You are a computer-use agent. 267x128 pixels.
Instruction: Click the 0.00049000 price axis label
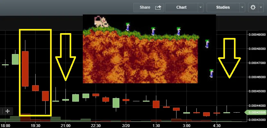pyautogui.click(x=257, y=35)
